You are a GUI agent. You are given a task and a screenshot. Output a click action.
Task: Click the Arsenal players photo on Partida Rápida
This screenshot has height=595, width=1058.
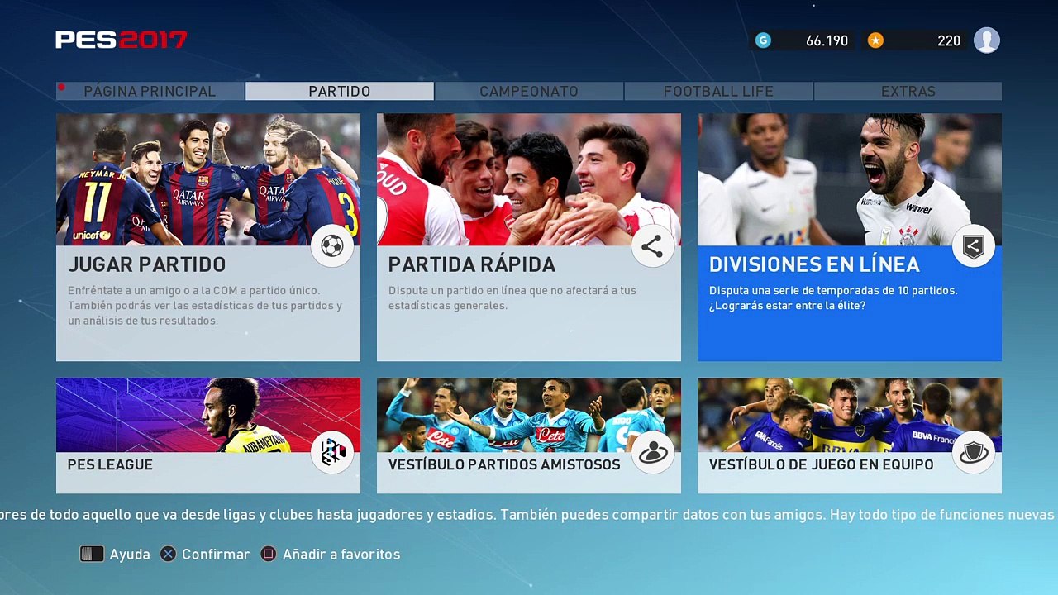coord(529,179)
